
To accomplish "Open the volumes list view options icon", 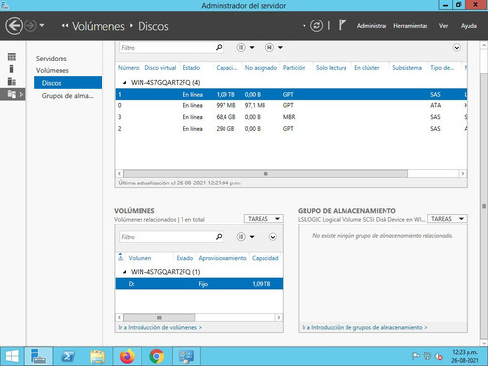I will coord(241,237).
